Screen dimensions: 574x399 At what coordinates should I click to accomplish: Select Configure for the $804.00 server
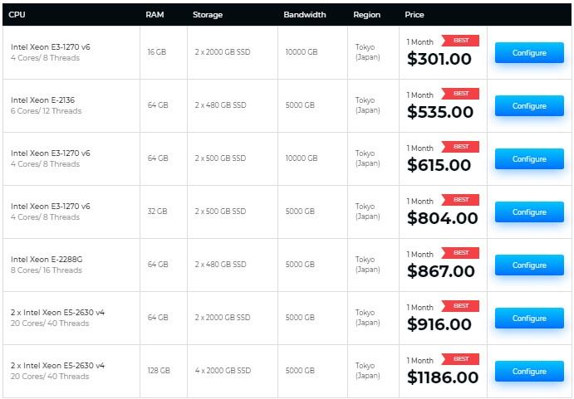pyautogui.click(x=529, y=212)
